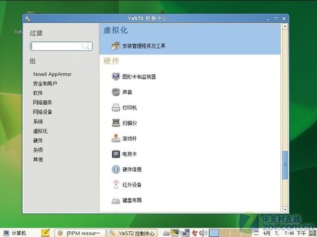Select the 安全和用户 group

click(45, 83)
